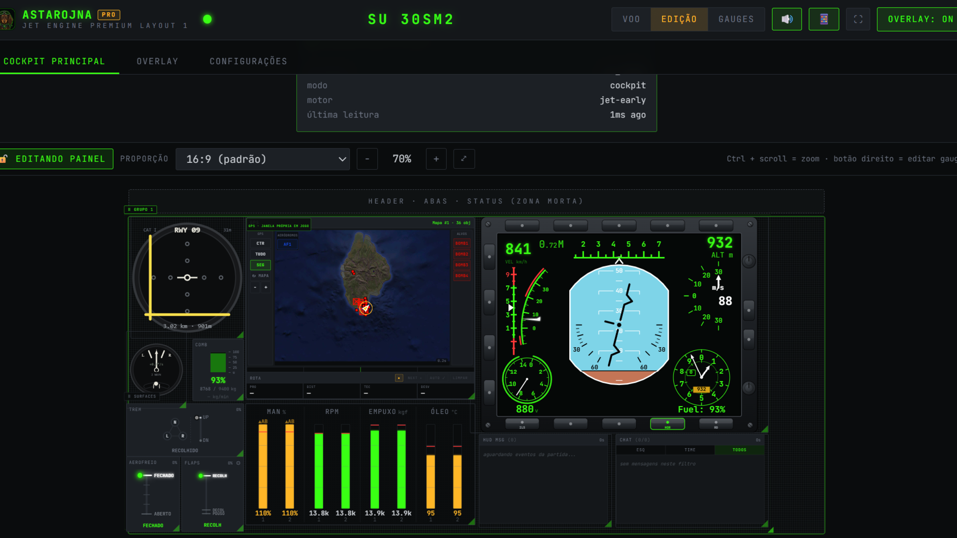957x538 pixels.
Task: Click the MFD top-right bezel button
Action: click(716, 226)
